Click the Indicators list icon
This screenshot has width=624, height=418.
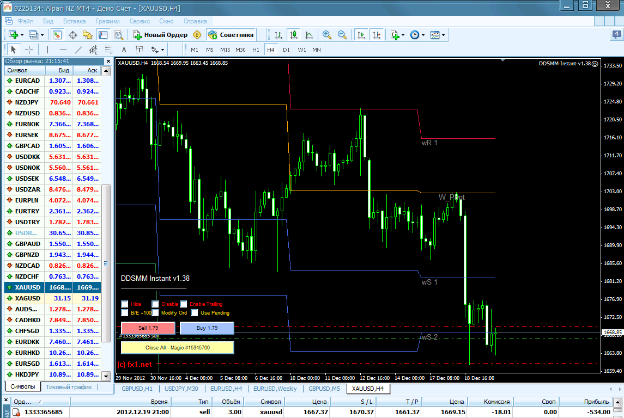[x=395, y=35]
